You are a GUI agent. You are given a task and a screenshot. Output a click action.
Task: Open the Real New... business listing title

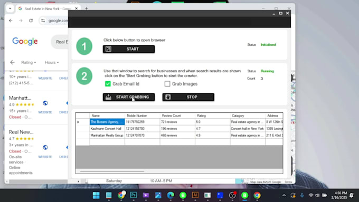point(21,132)
